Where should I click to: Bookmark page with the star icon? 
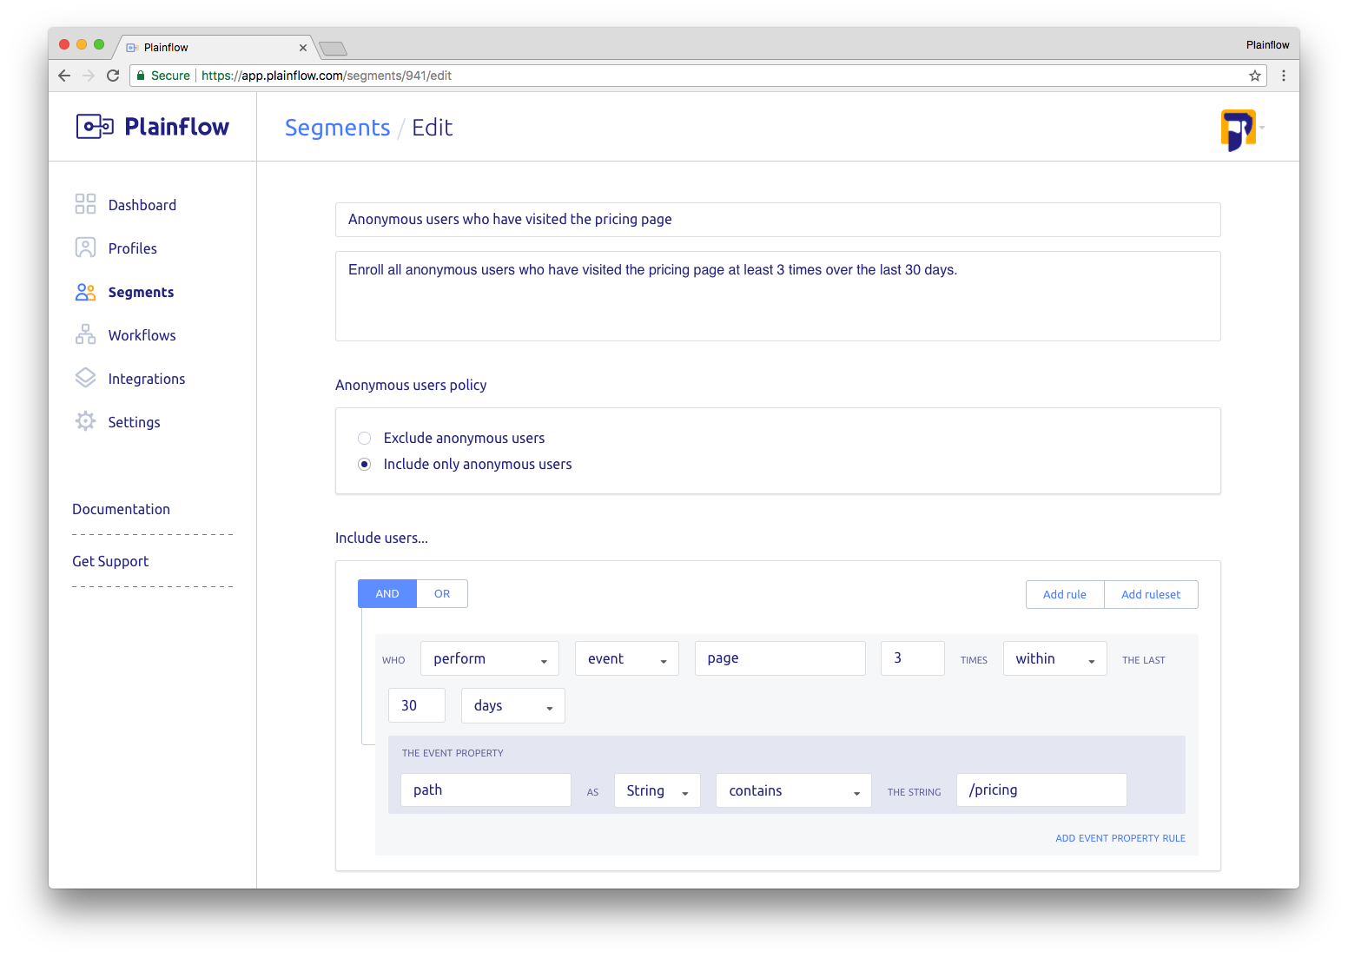coord(1255,76)
